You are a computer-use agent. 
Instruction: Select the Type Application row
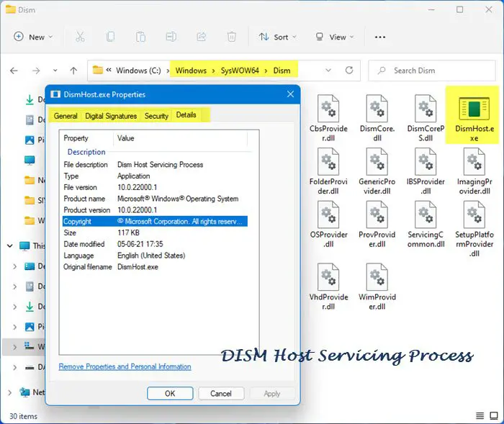click(155, 176)
